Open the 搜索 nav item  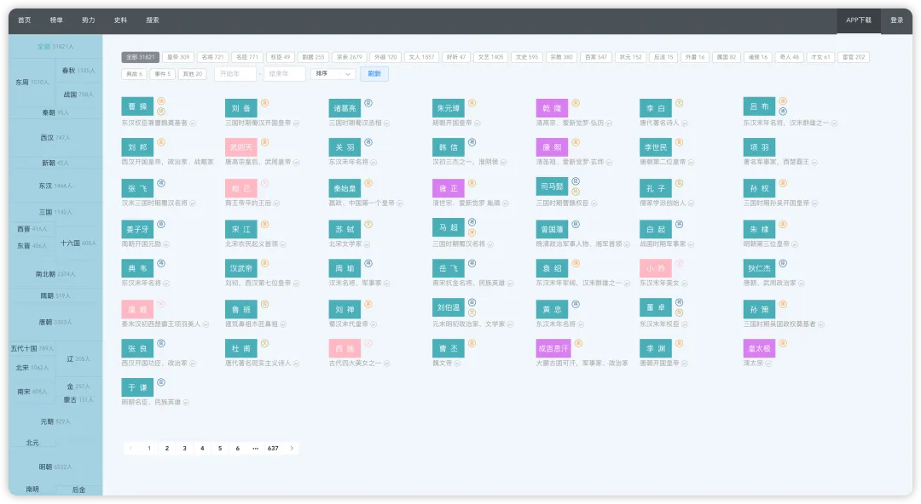[x=153, y=20]
